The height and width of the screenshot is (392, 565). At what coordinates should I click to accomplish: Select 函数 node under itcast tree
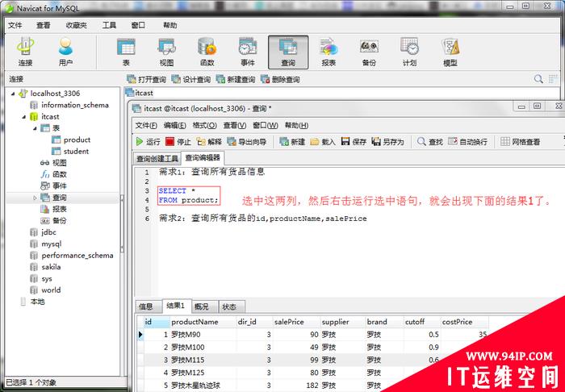(x=54, y=174)
